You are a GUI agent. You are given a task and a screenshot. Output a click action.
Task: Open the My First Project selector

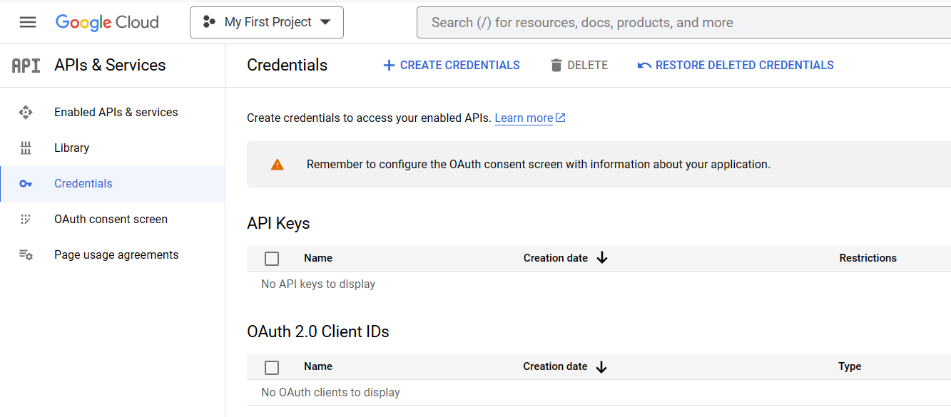267,22
